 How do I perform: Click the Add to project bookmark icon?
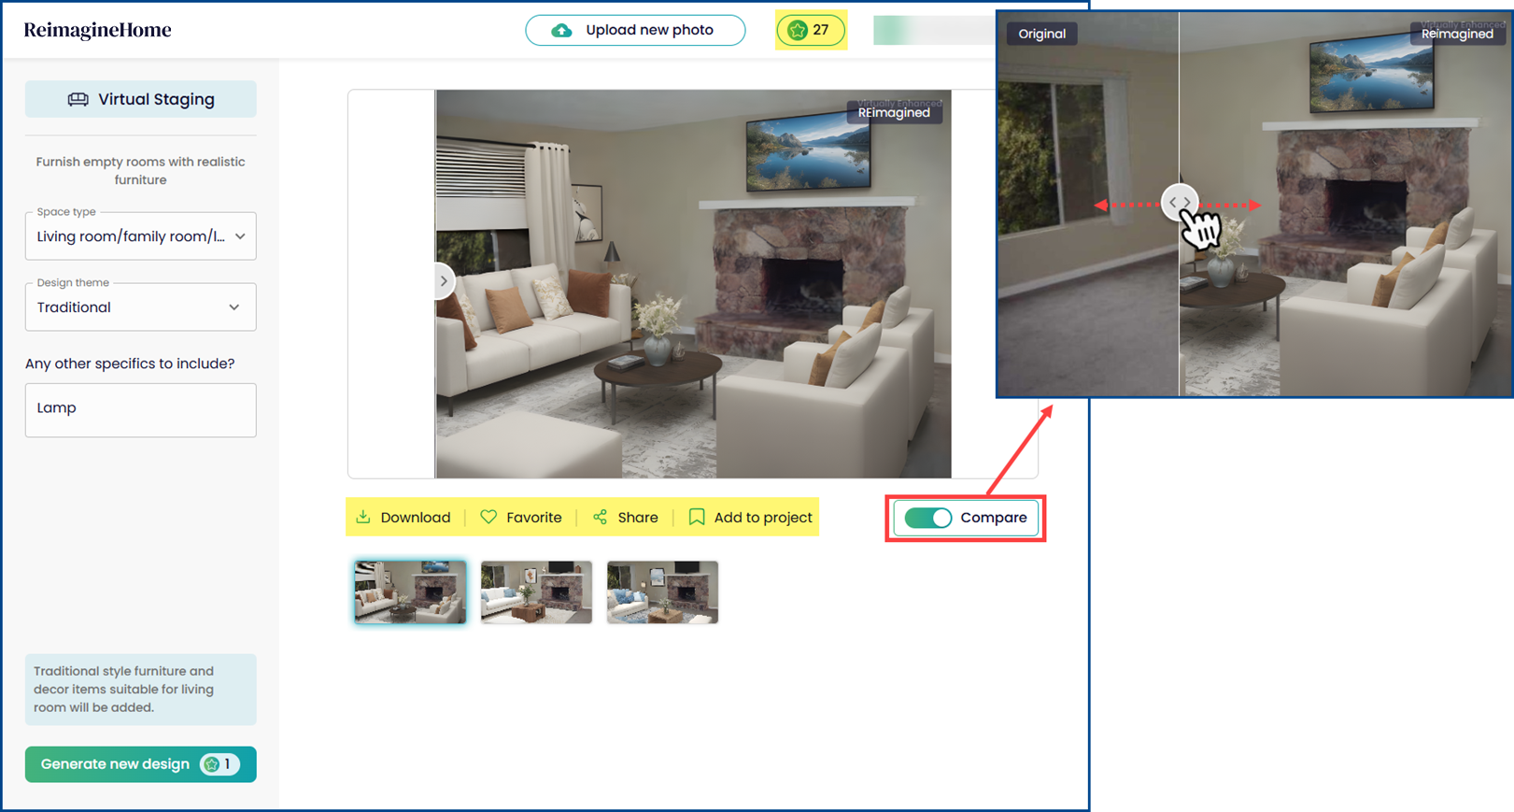697,517
